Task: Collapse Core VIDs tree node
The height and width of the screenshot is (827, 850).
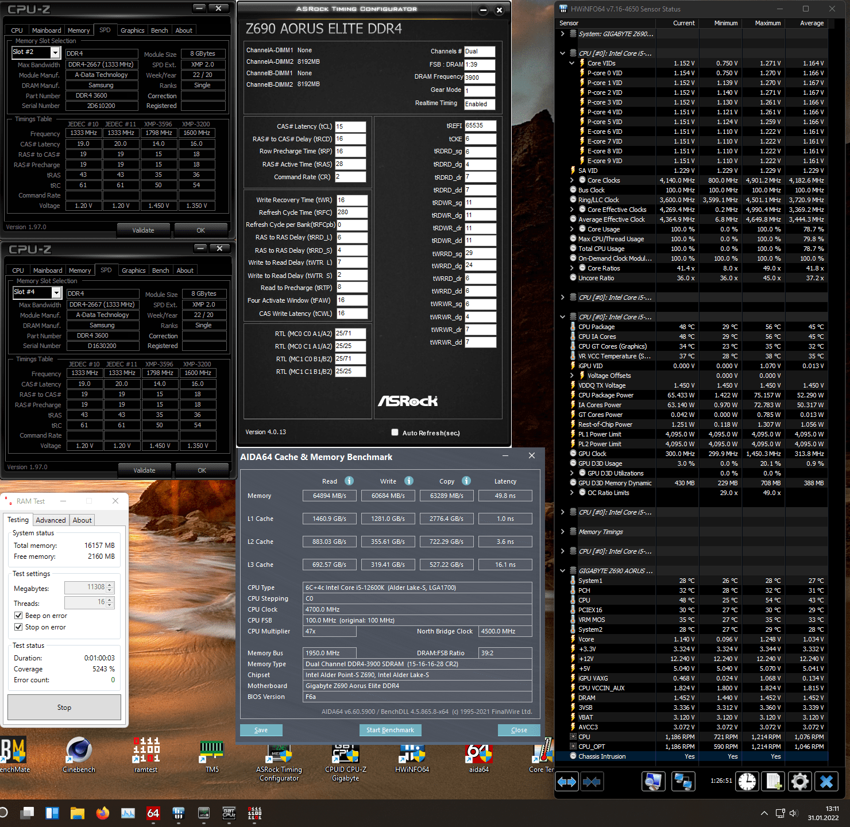Action: [x=571, y=63]
